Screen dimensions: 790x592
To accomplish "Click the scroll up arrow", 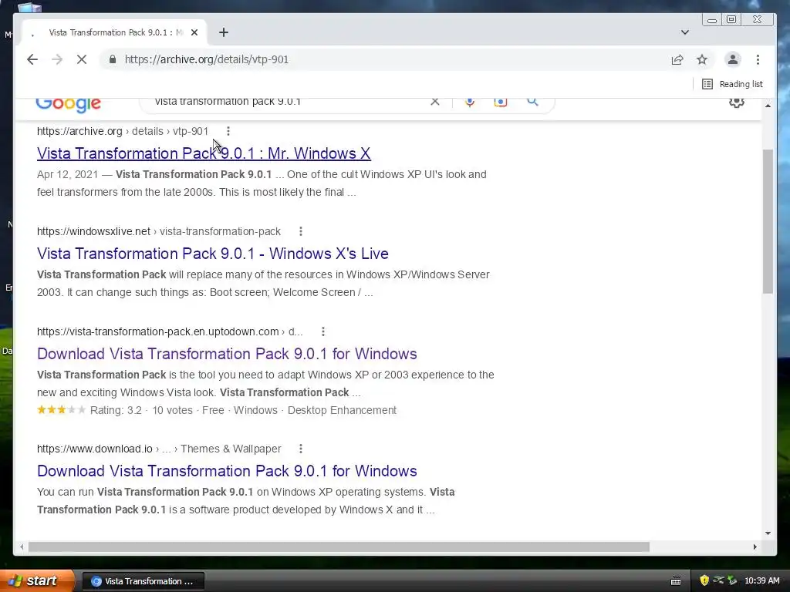I will point(768,105).
